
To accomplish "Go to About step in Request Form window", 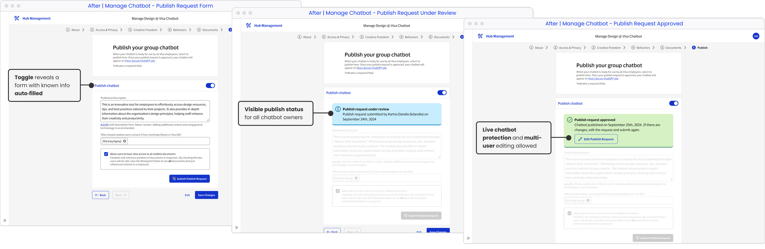I will (73, 30).
